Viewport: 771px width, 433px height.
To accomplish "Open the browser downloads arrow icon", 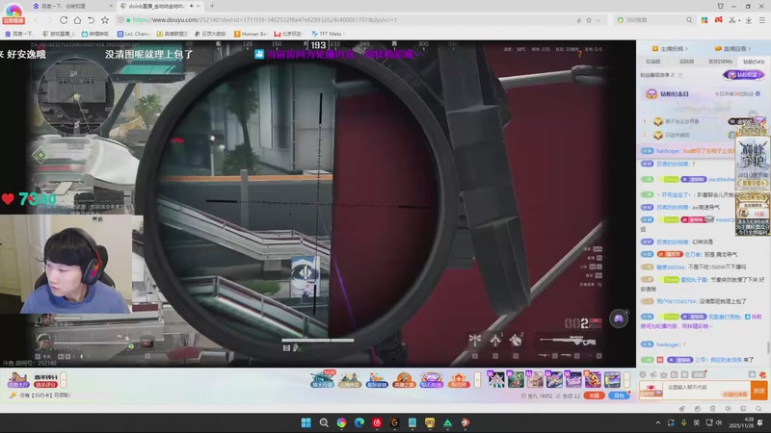I will 749,20.
